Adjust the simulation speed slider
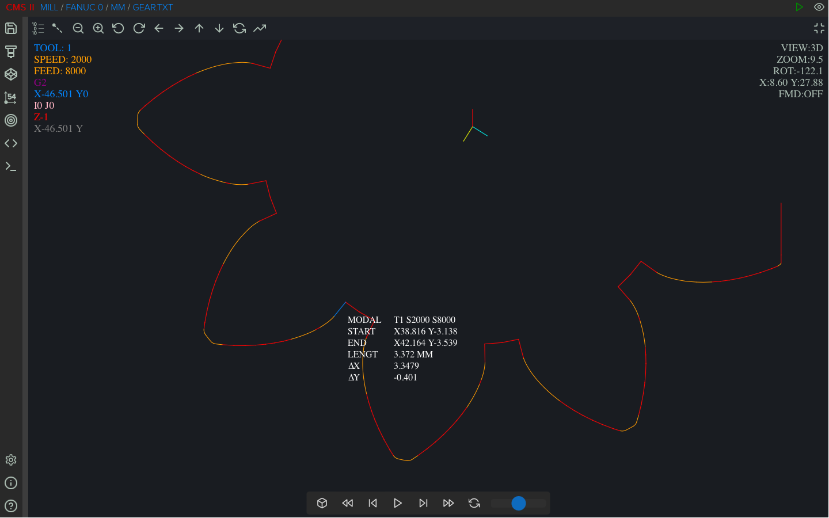 point(519,503)
